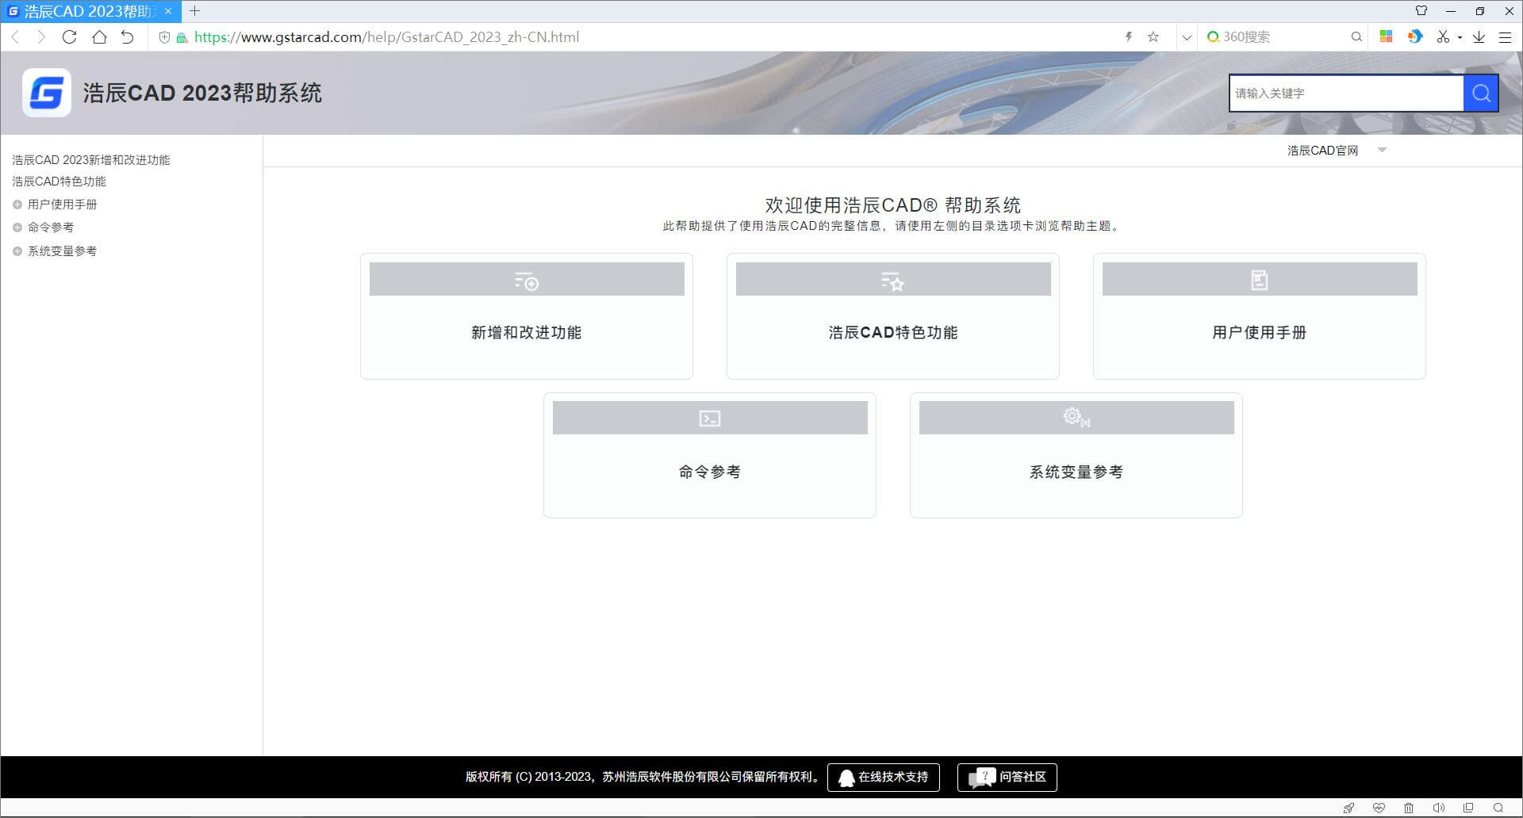Screen dimensions: 1523x818
Task: Click the 问答社区 button
Action: 1007,778
